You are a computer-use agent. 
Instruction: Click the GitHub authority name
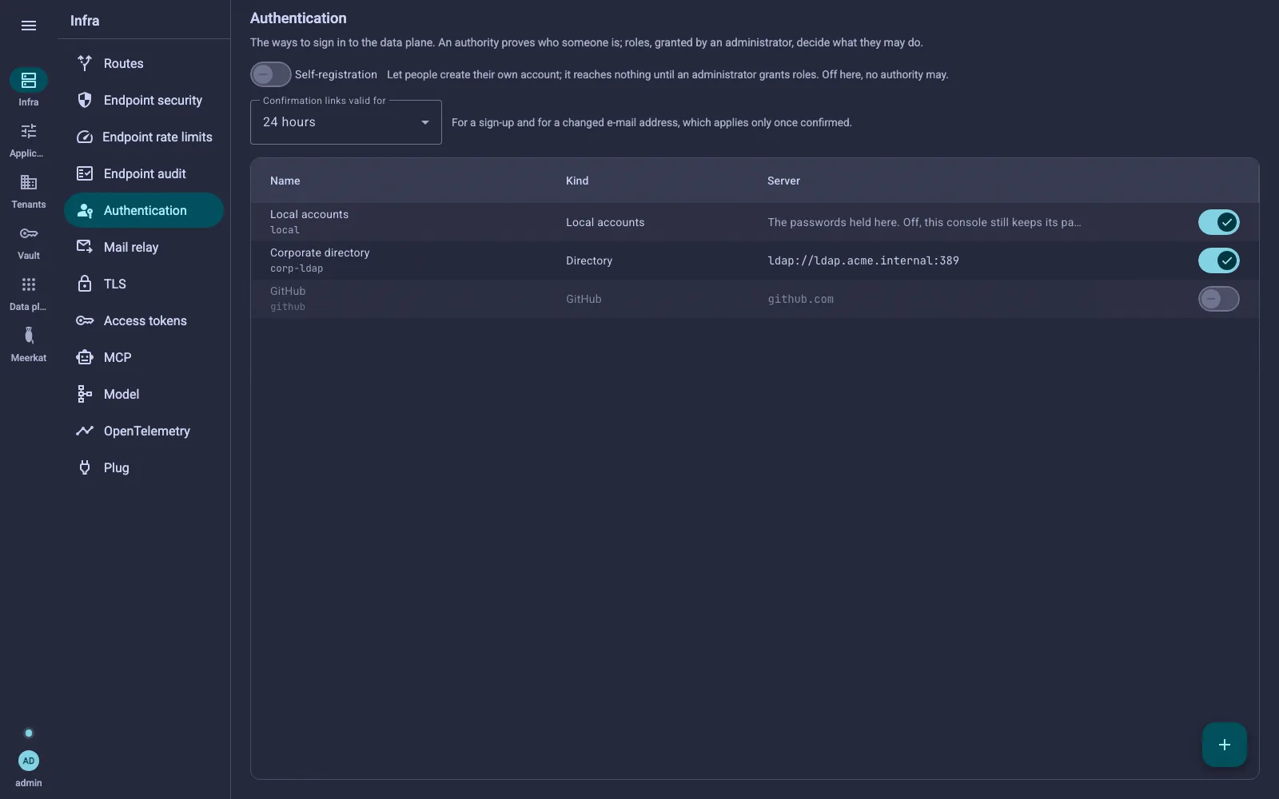pyautogui.click(x=288, y=291)
